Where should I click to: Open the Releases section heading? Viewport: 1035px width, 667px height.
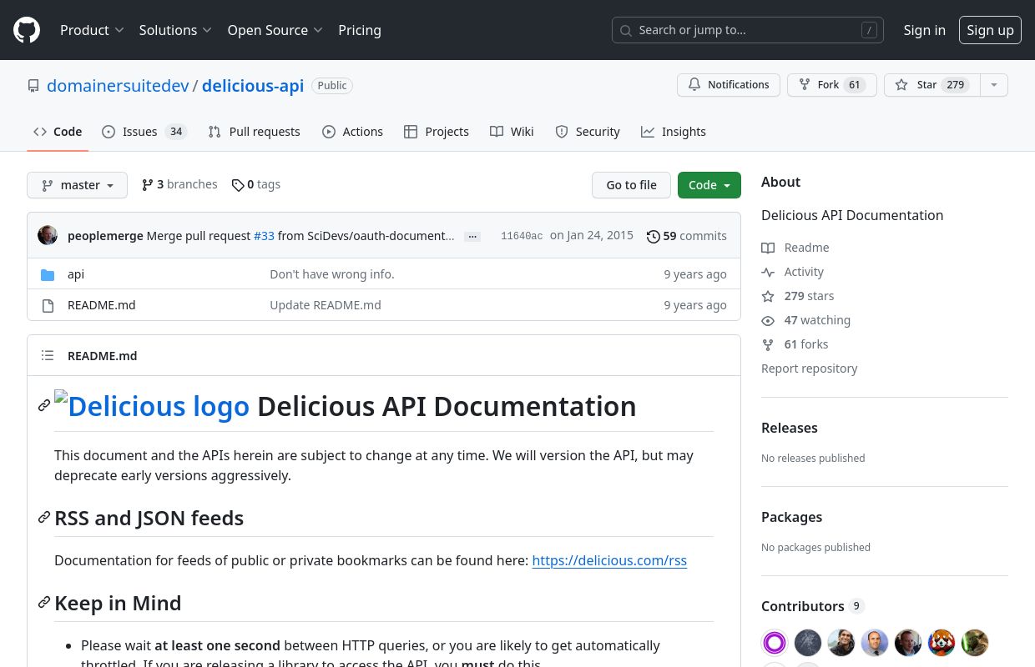790,428
